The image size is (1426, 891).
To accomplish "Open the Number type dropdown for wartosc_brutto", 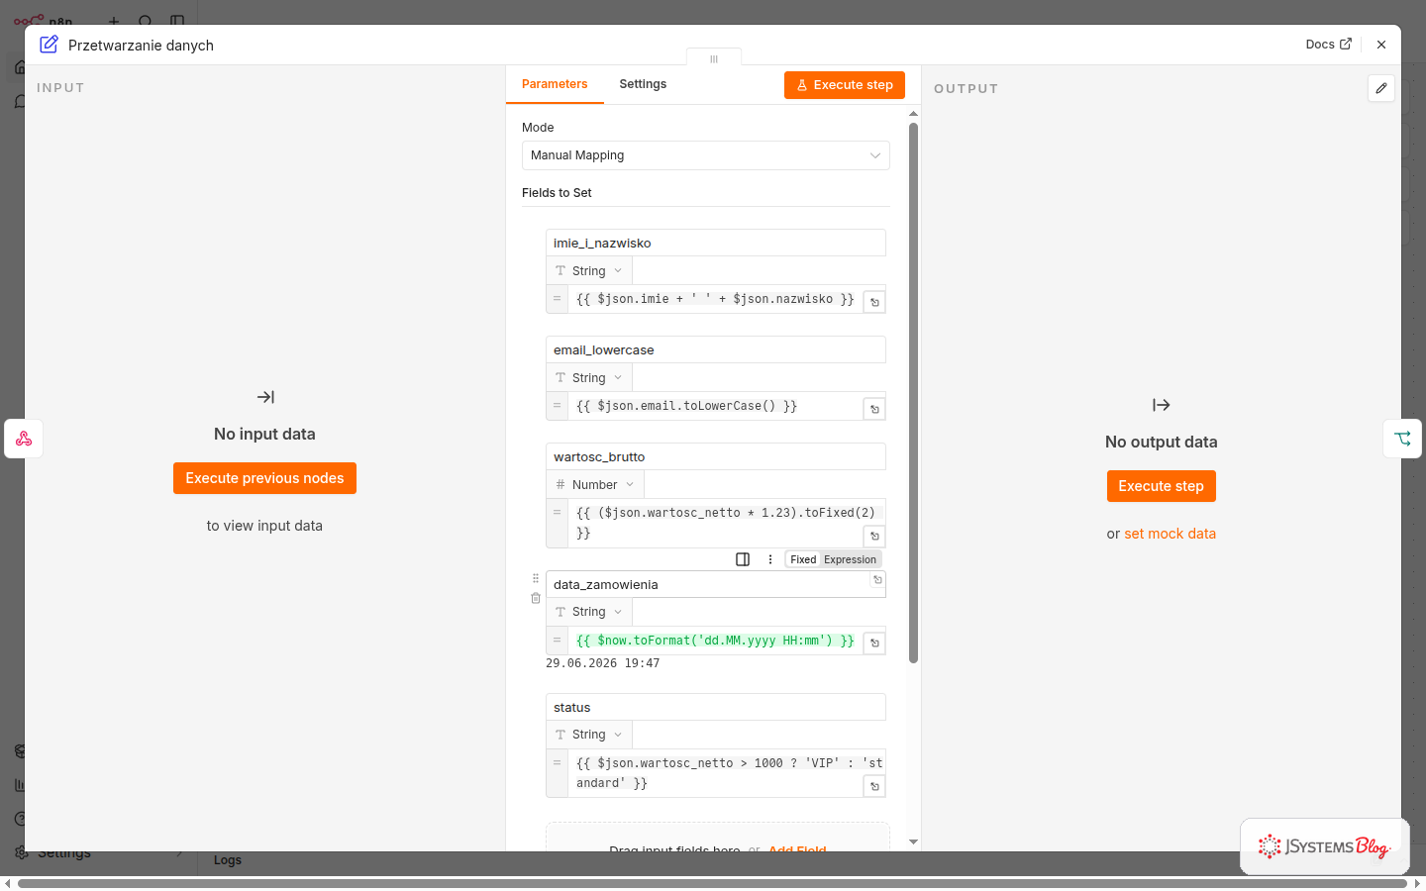I will (x=595, y=485).
